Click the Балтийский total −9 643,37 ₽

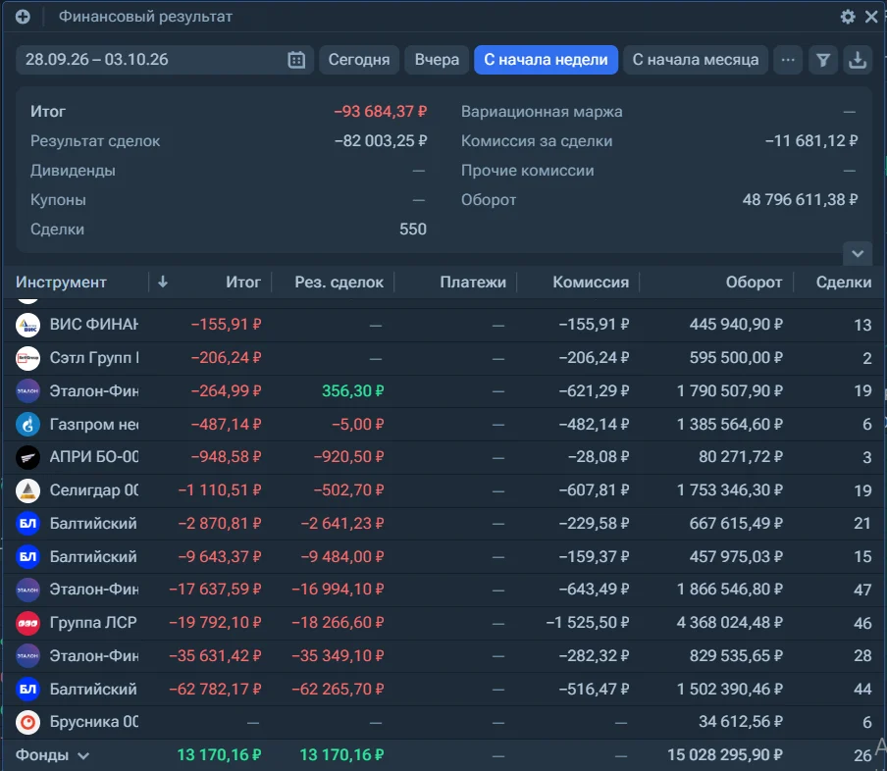pyautogui.click(x=220, y=556)
